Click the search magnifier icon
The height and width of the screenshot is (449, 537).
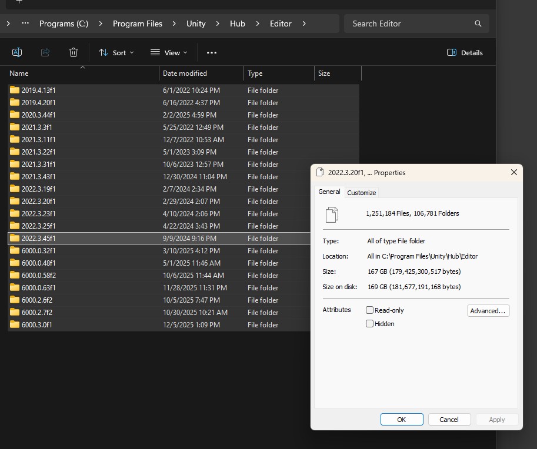[478, 24]
